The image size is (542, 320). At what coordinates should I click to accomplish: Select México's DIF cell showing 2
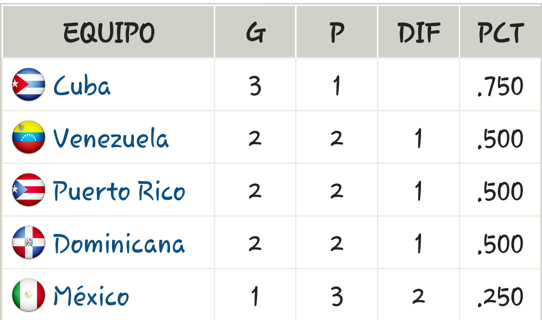pyautogui.click(x=419, y=295)
